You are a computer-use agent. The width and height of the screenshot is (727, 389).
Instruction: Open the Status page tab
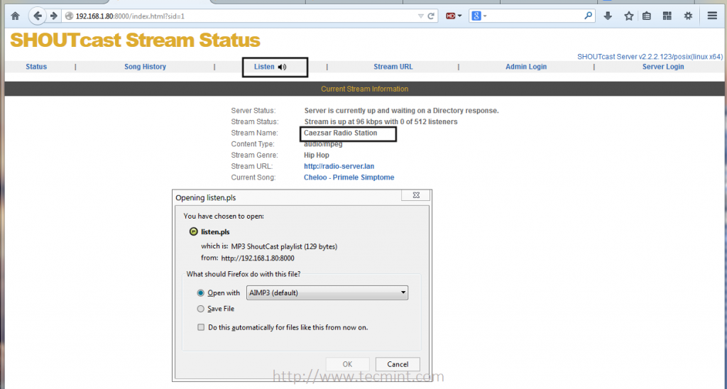pos(36,67)
